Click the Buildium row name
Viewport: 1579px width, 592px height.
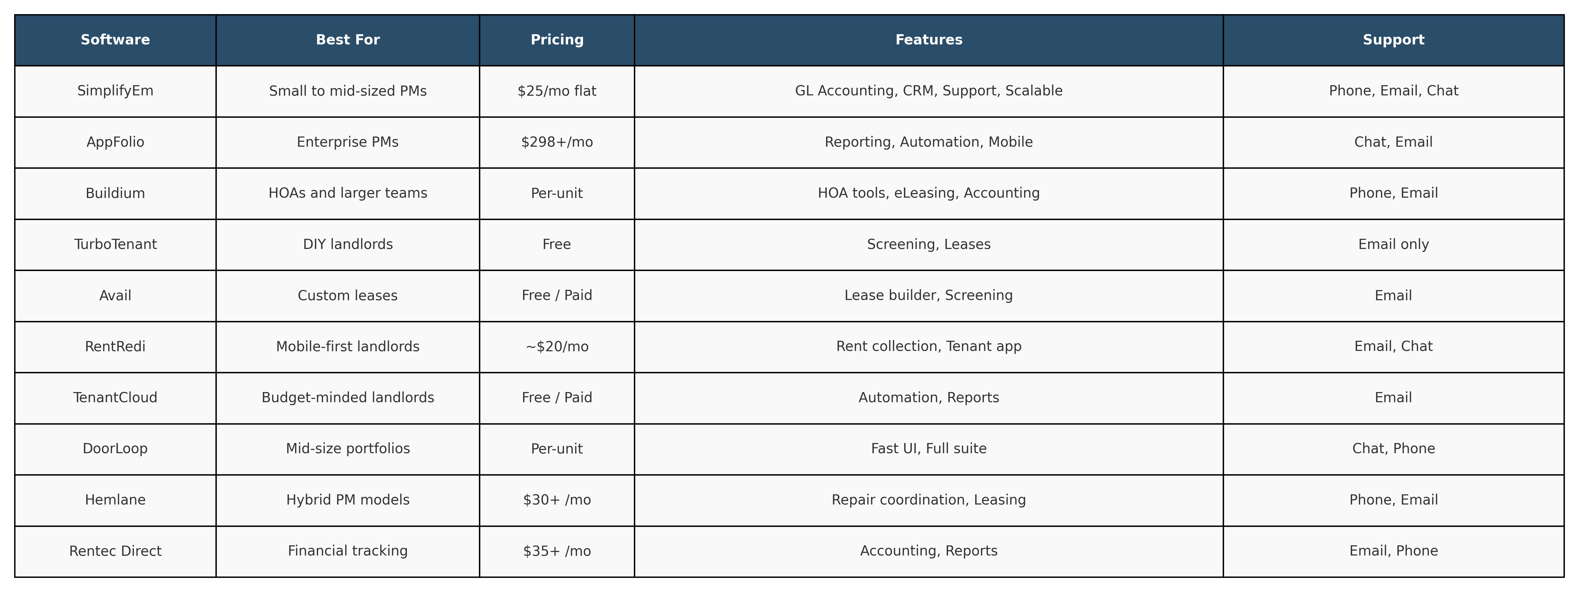click(115, 193)
